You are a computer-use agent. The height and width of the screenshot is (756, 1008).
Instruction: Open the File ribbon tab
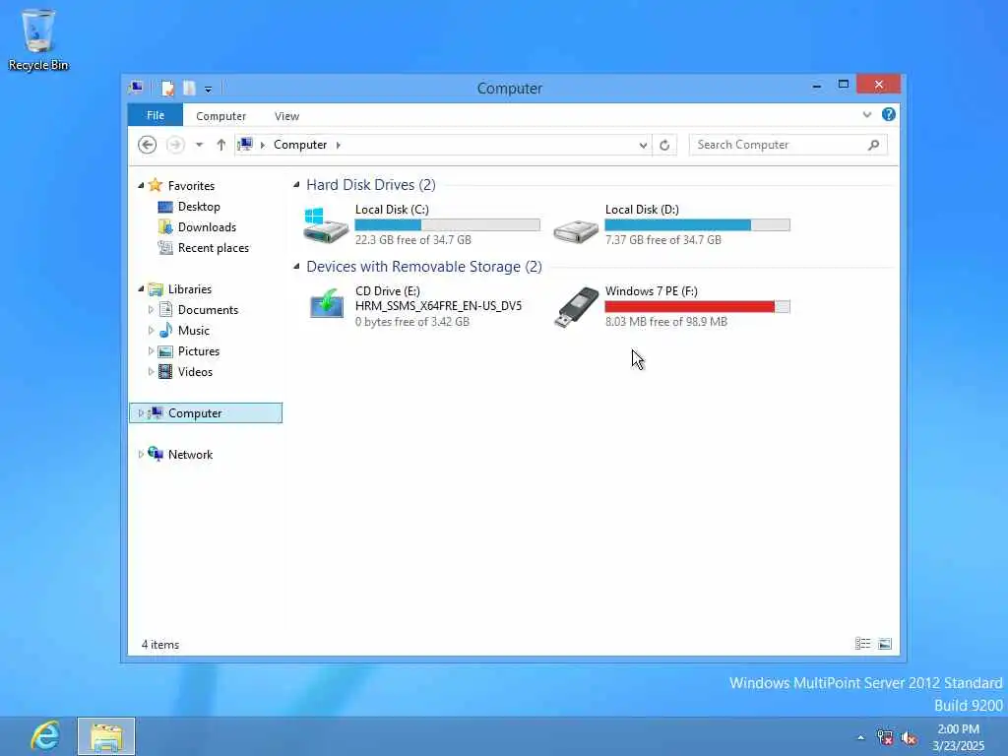click(155, 115)
